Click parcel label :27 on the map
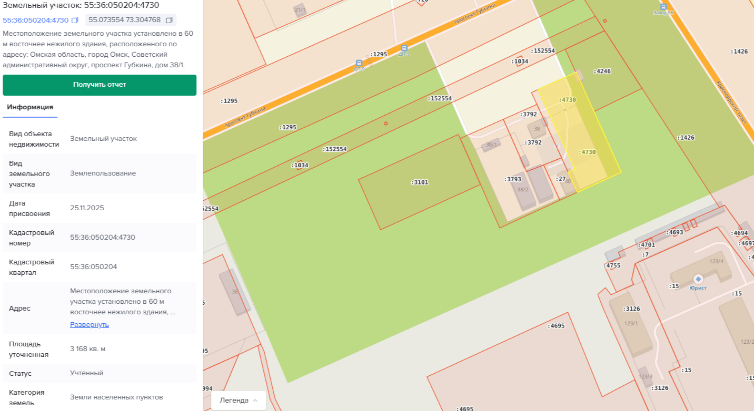 (x=561, y=179)
